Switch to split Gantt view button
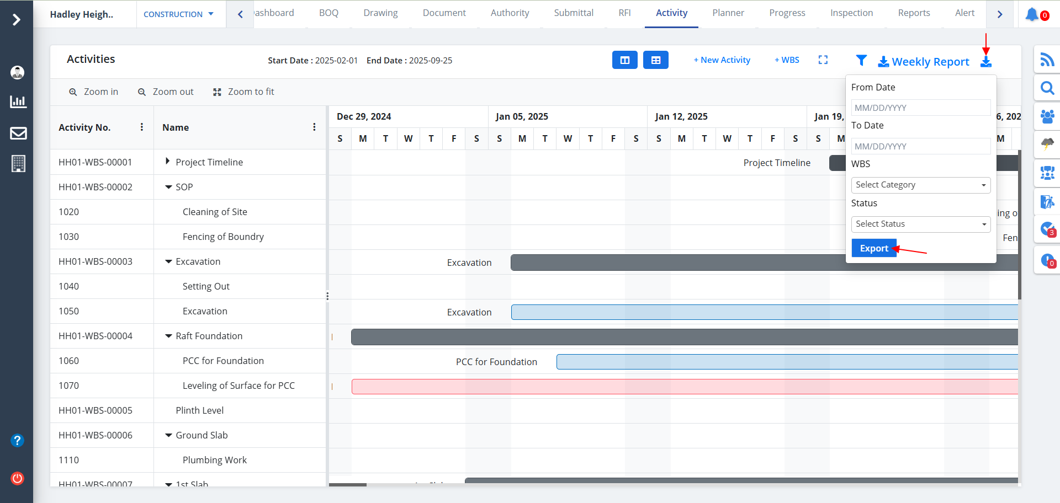 pos(624,60)
